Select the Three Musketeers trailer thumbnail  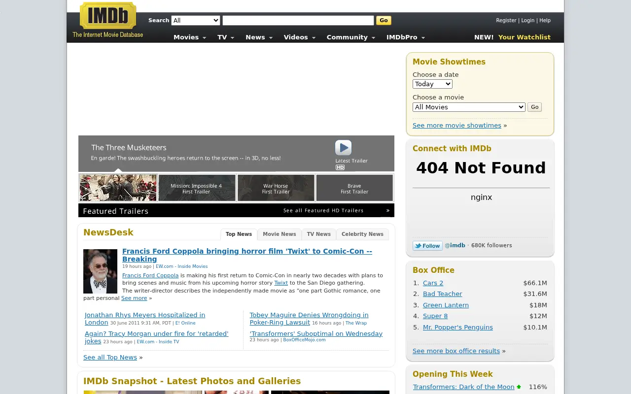click(x=118, y=188)
